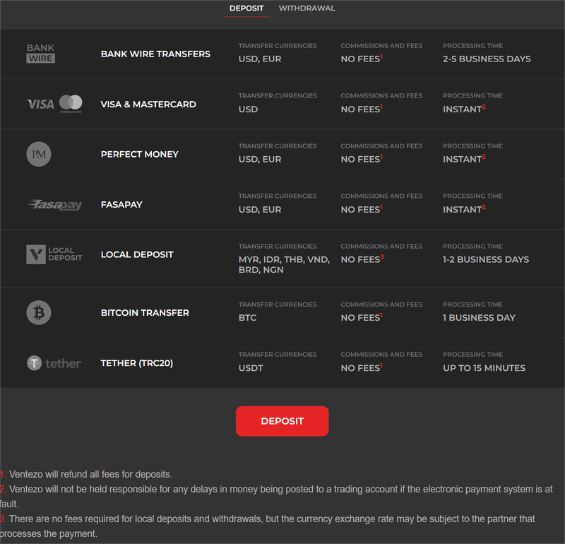Click the BTC transfer currency value
Viewport: 565px width, 544px height.
(248, 318)
